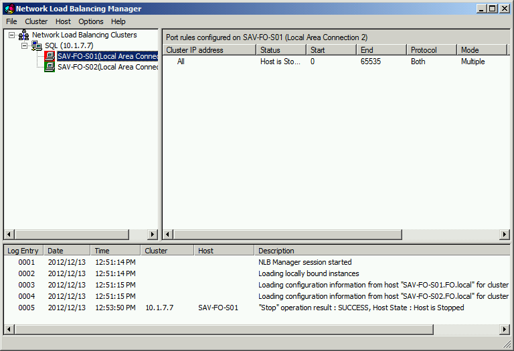Click the port rules pane scrollbar thumb

288,235
